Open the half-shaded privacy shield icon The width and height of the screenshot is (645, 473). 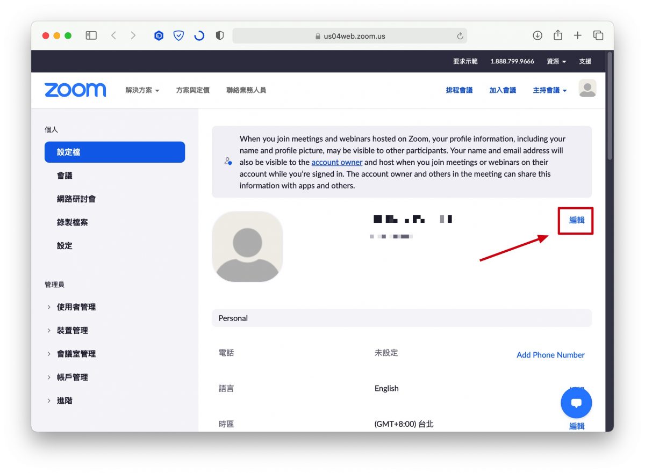pos(219,36)
